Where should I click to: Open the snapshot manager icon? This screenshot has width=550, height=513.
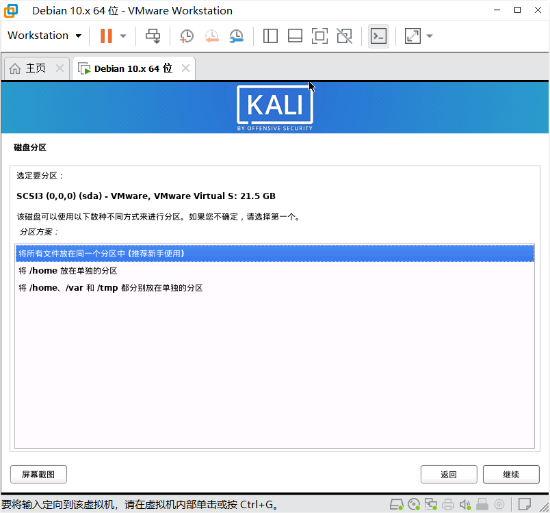(x=237, y=36)
